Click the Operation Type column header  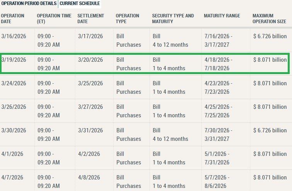tap(127, 19)
